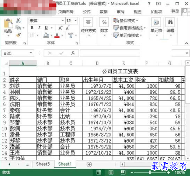Click the Cut scissors icon
This screenshot has height=176, width=190.
(x=18, y=21)
